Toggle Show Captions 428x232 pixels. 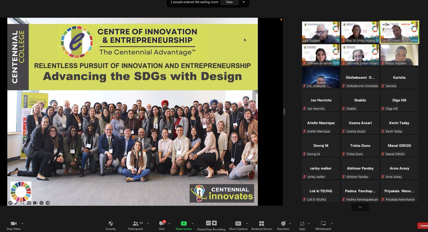tap(238, 225)
